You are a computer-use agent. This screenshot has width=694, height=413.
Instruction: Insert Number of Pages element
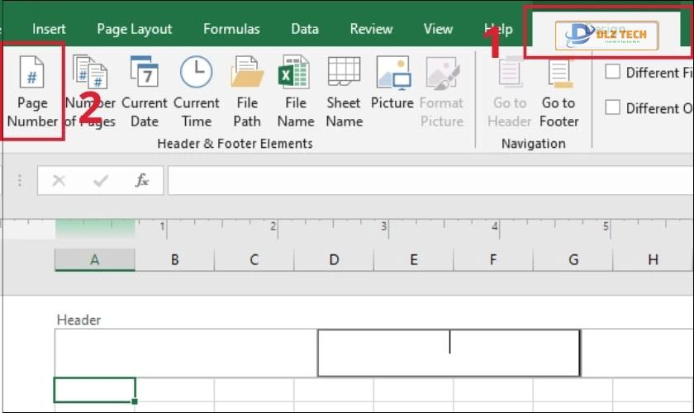tap(90, 92)
